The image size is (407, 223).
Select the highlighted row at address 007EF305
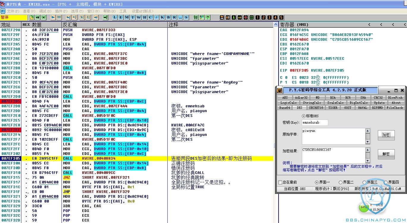point(136,158)
